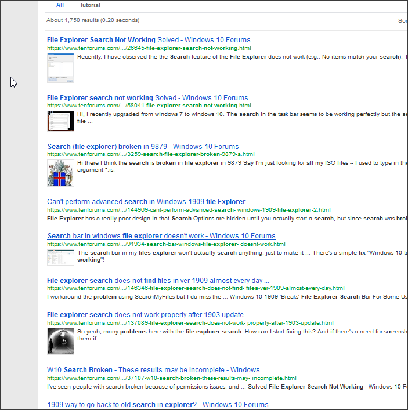
Task: Click snippet 'I've seen people with search broken'
Action: click(227, 387)
